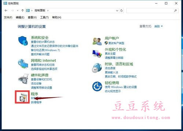Click 查看网络状态和任务 link

43,65
